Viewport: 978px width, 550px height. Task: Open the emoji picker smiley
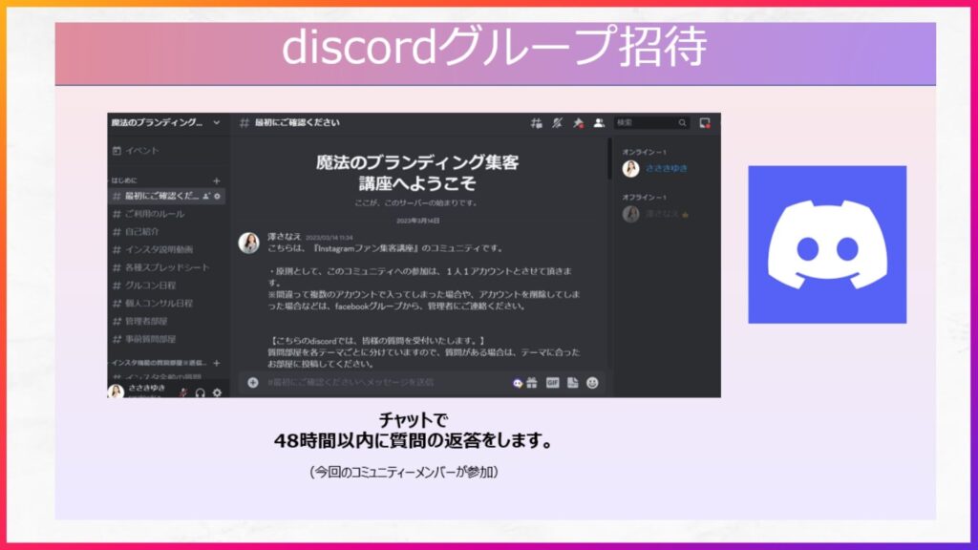592,382
